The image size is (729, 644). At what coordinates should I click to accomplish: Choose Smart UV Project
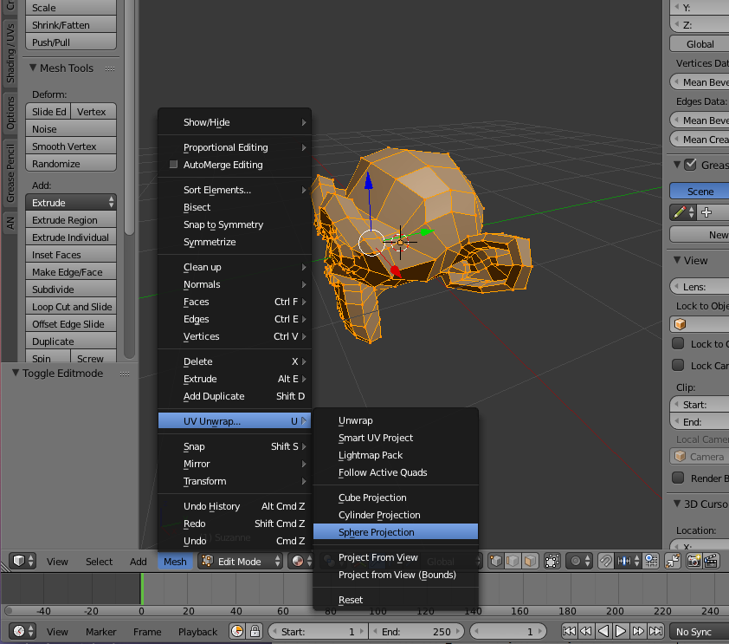[x=396, y=438]
